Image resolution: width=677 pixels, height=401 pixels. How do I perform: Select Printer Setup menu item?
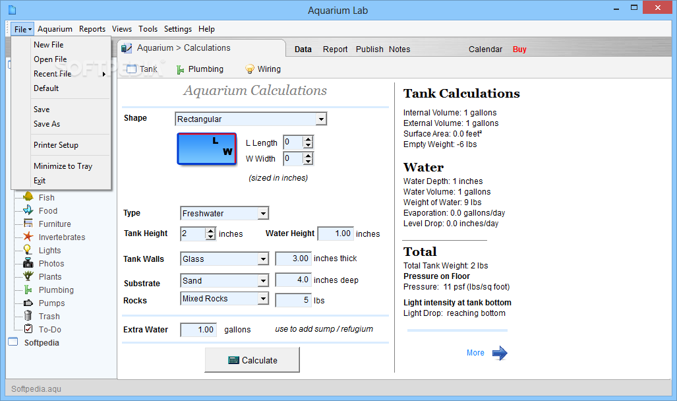point(55,144)
